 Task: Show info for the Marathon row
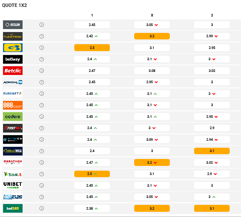pyautogui.click(x=42, y=162)
